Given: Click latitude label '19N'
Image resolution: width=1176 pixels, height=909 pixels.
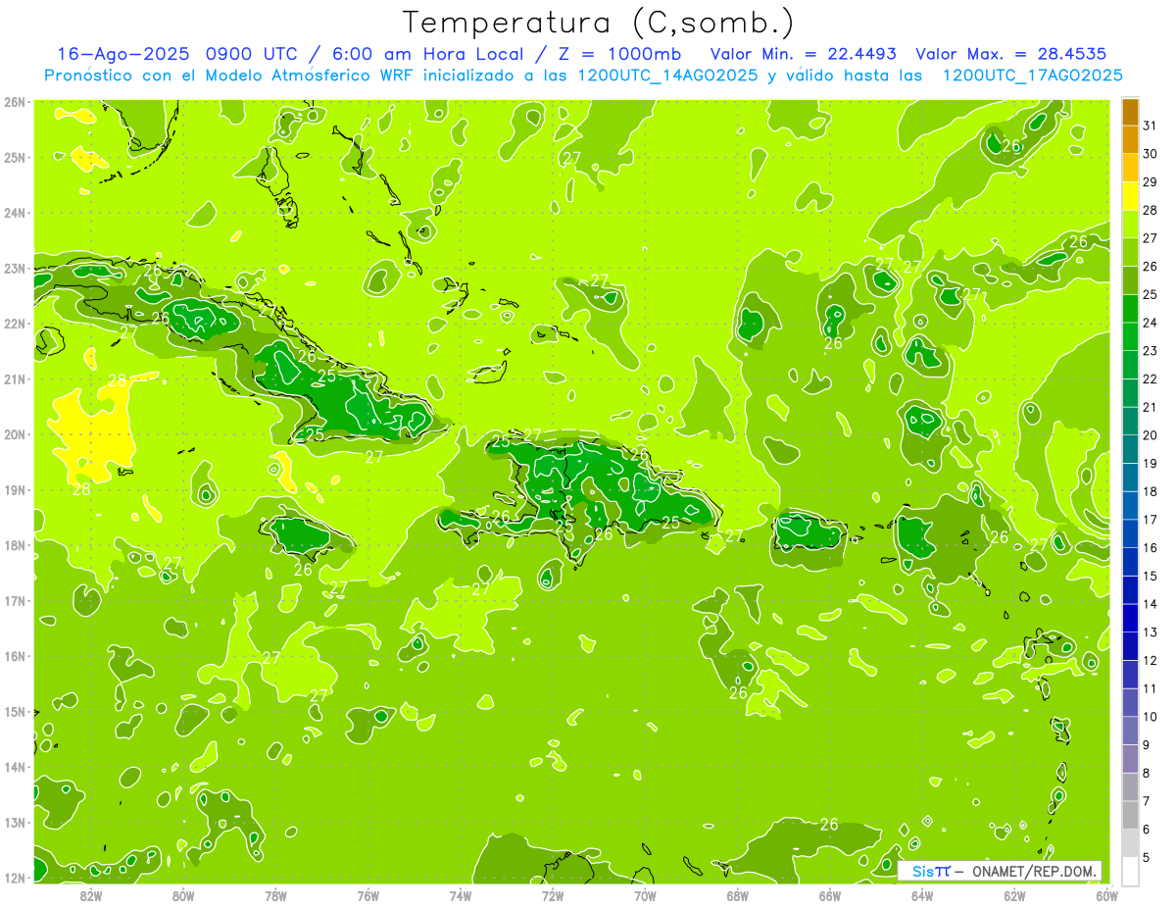Looking at the screenshot, I should (15, 490).
